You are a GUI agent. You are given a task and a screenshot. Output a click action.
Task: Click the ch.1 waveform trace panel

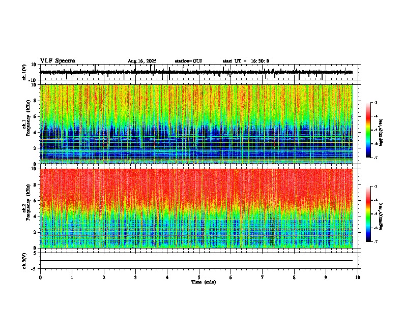pyautogui.click(x=200, y=72)
